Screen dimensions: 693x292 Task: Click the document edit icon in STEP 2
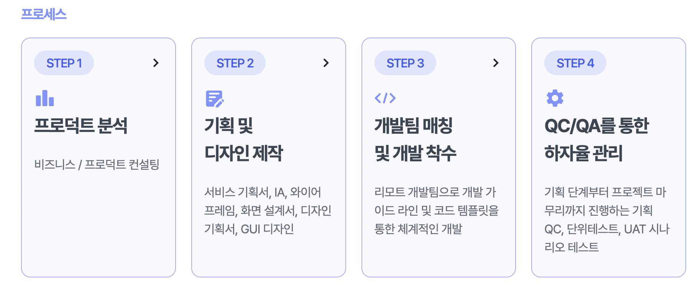pos(215,98)
